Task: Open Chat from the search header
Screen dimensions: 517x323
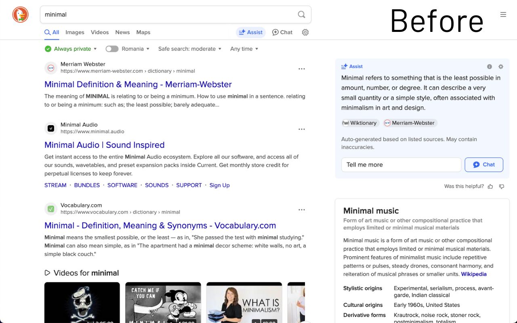Action: [x=282, y=32]
